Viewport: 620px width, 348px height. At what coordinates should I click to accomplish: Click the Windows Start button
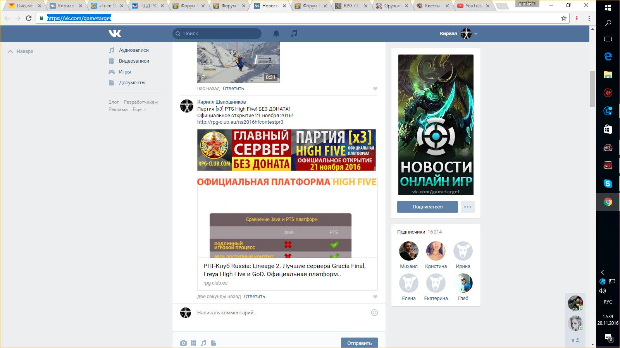[x=608, y=8]
